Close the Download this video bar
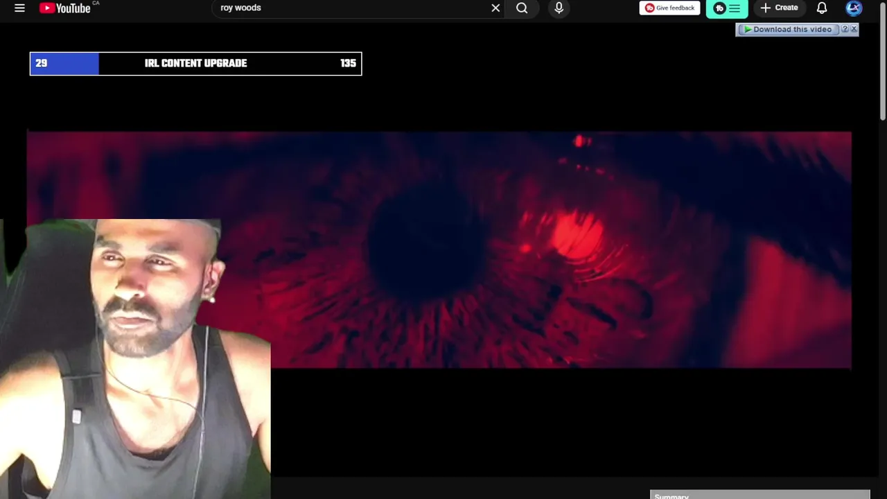887x499 pixels. point(854,29)
